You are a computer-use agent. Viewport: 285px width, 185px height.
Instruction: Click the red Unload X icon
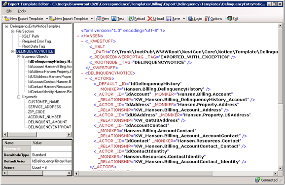point(150,19)
